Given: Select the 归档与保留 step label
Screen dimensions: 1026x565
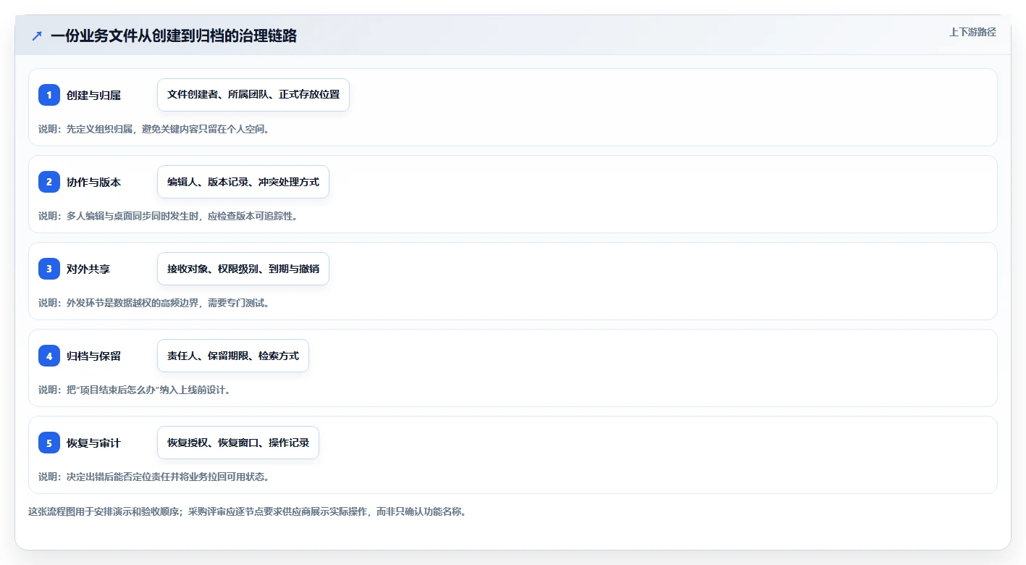Looking at the screenshot, I should pos(93,356).
